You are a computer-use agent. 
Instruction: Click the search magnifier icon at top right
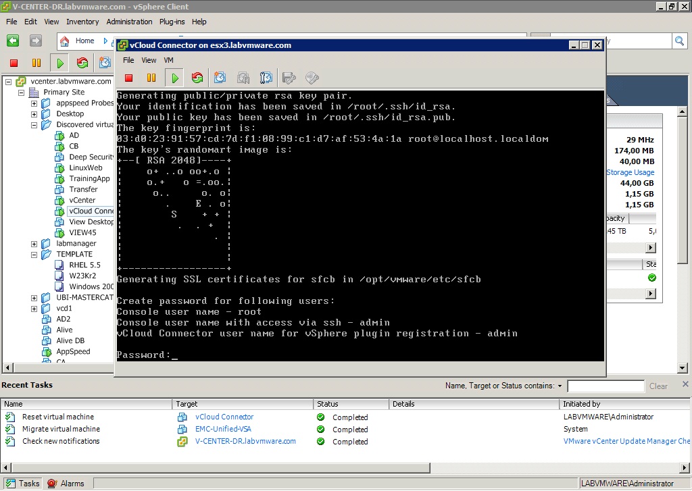tap(679, 41)
